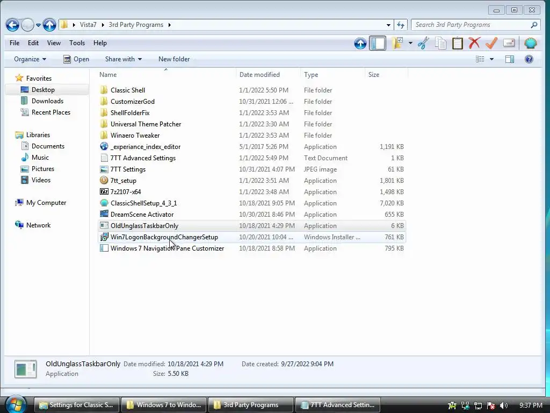Select Desktop in Favorites
Viewport: 550px width, 413px height.
click(47, 90)
